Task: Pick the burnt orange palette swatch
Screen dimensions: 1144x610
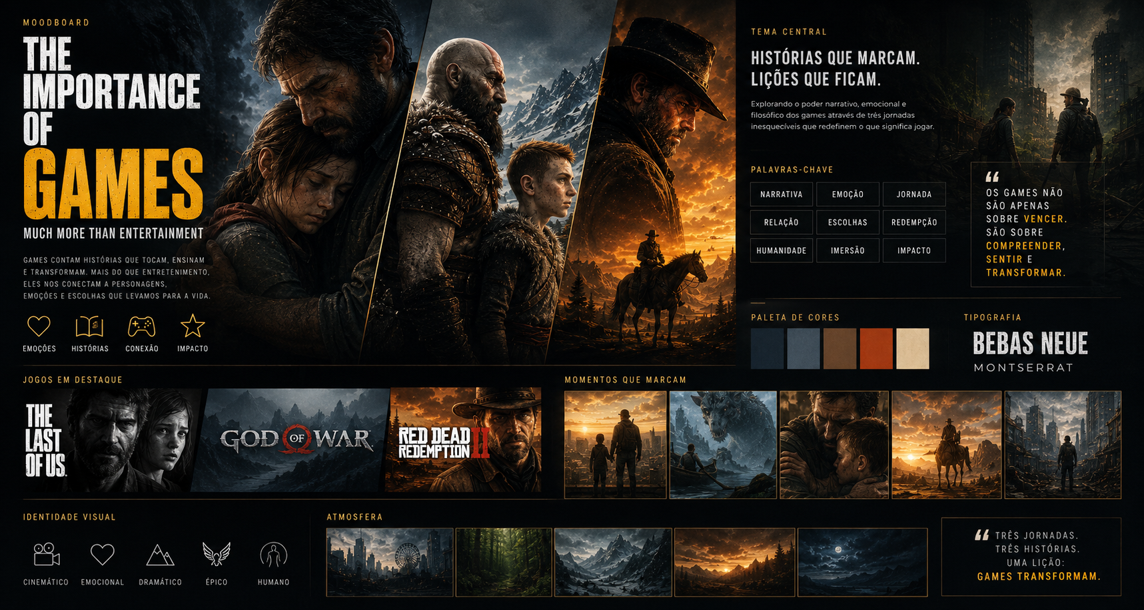Action: tap(876, 348)
